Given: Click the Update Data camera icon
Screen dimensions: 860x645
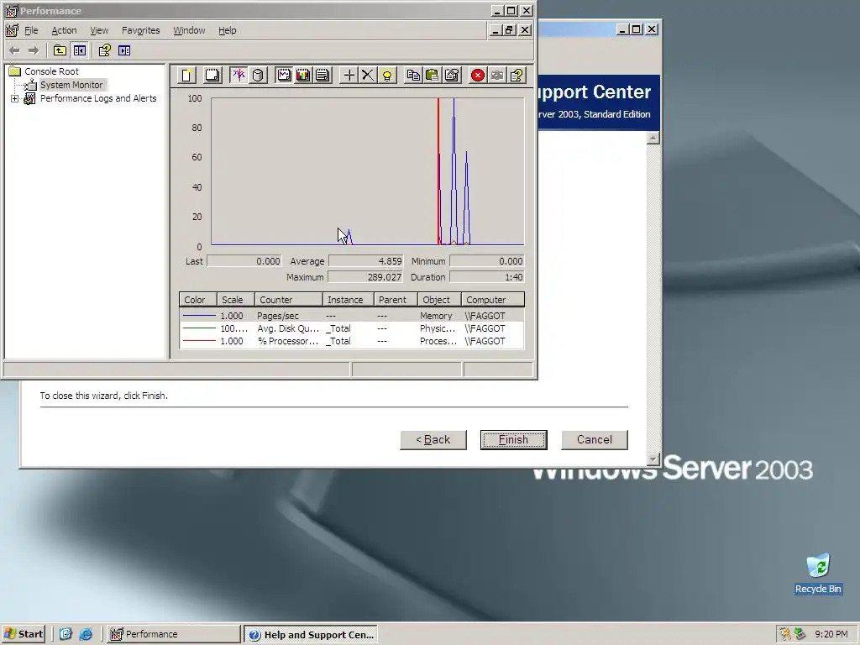Looking at the screenshot, I should pyautogui.click(x=497, y=75).
